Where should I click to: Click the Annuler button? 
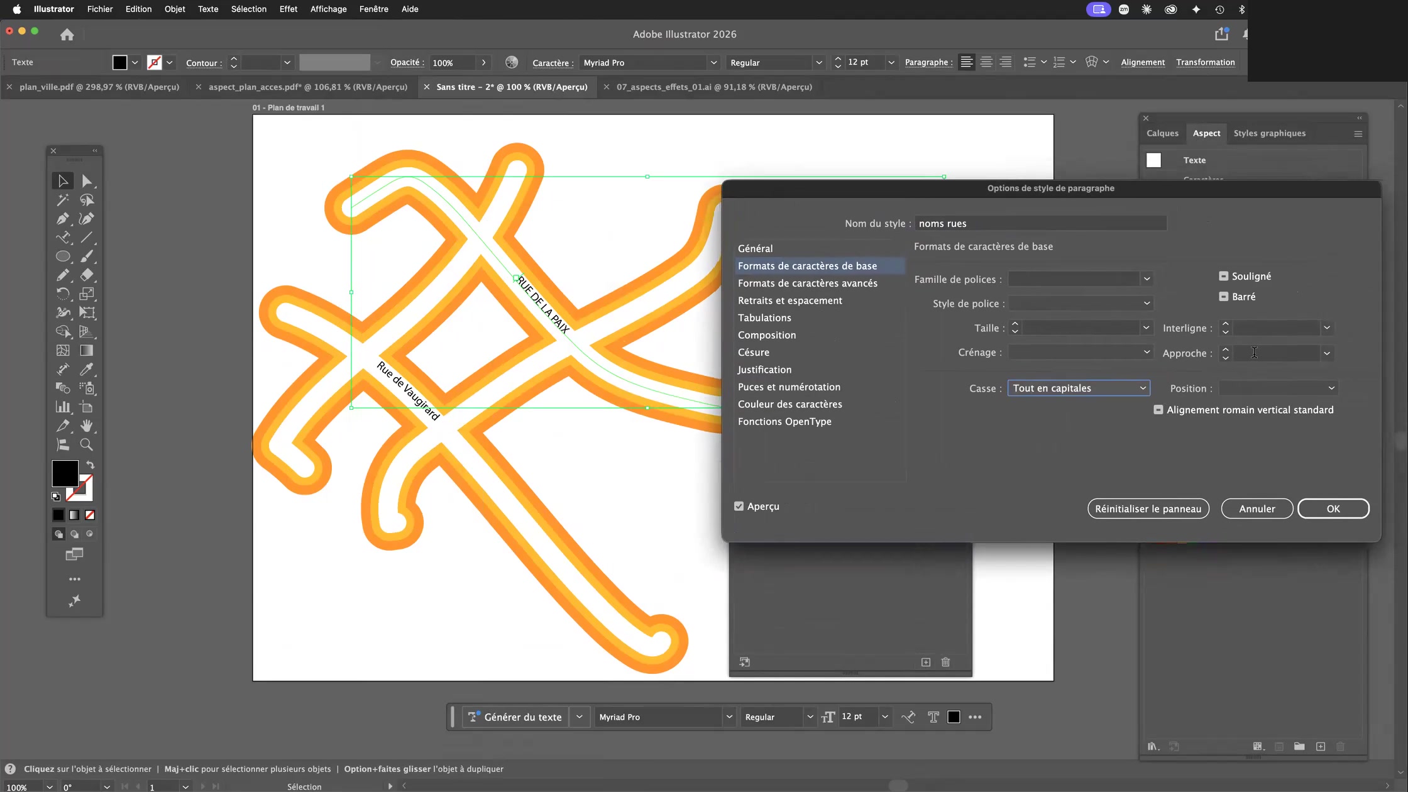pos(1257,509)
